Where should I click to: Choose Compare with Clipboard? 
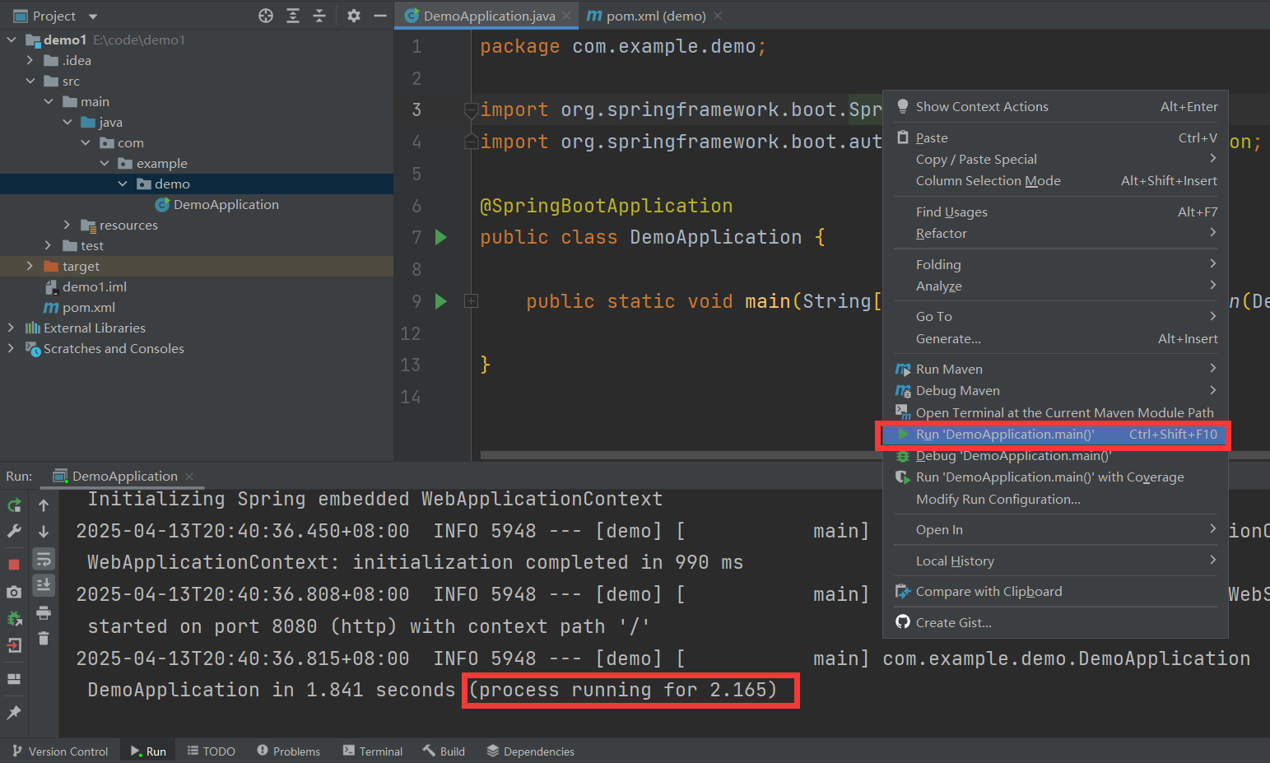1055,592
